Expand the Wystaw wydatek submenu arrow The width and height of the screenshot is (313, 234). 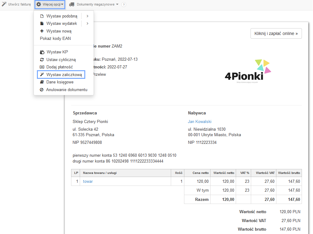(87, 24)
